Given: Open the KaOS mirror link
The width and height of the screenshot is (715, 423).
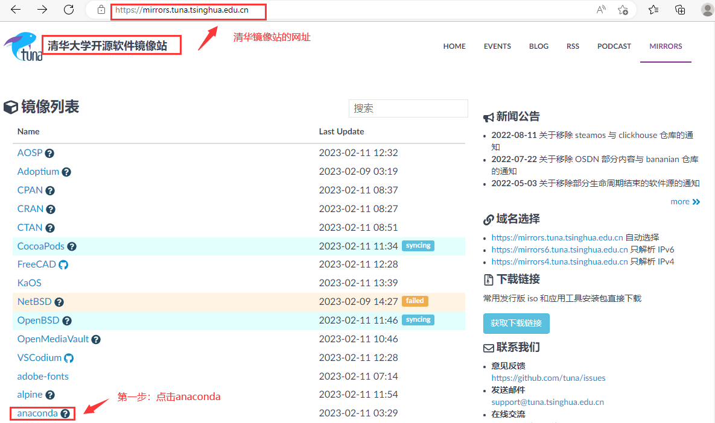Looking at the screenshot, I should click(29, 283).
